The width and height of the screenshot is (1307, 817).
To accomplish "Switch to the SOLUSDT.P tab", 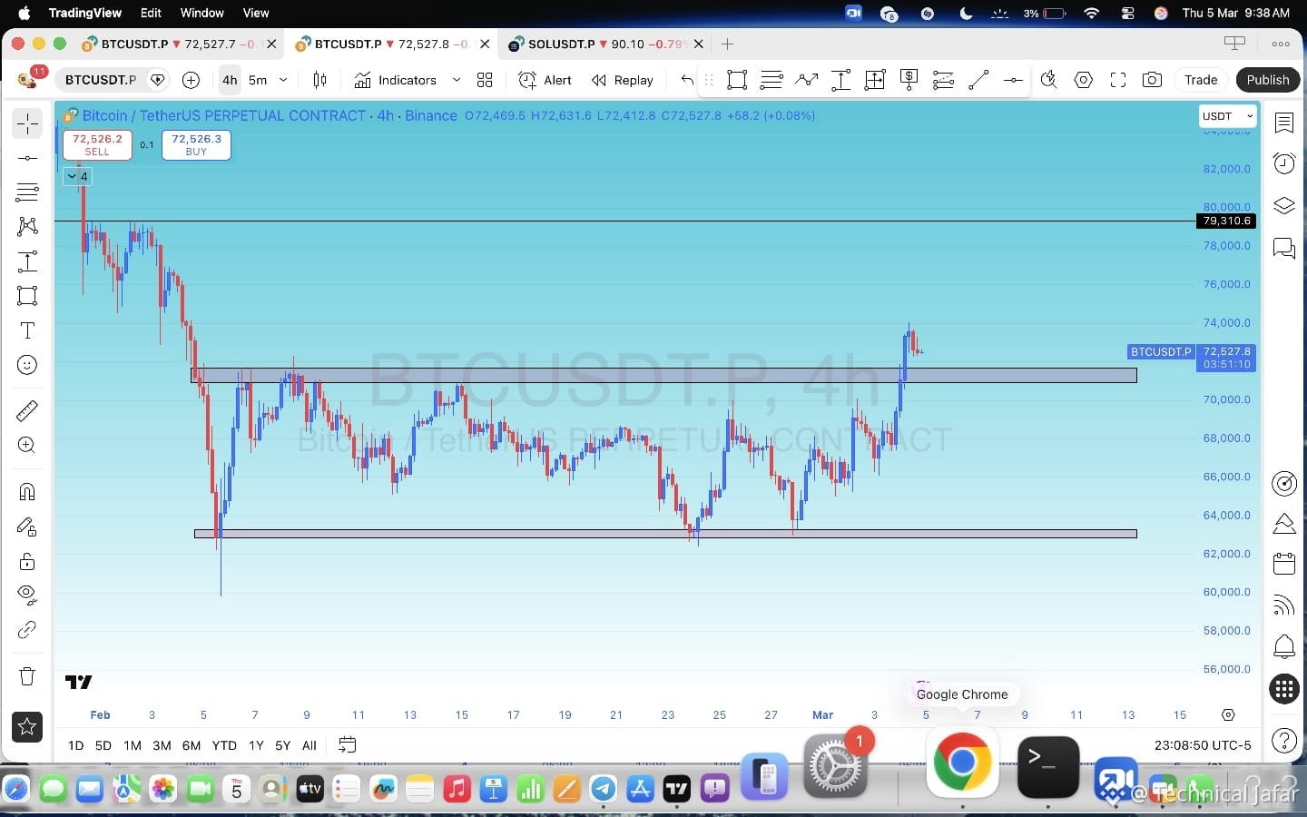I will click(x=605, y=44).
